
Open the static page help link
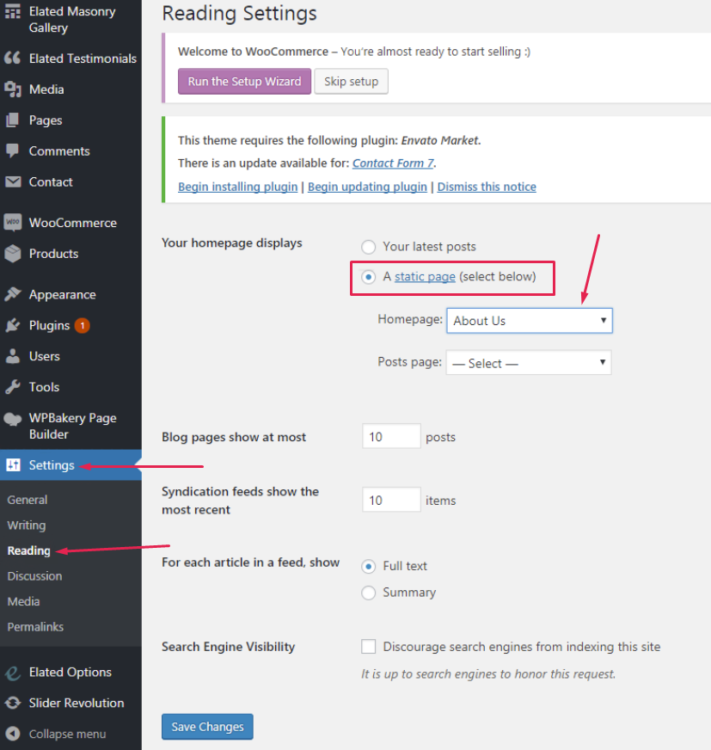click(x=425, y=276)
